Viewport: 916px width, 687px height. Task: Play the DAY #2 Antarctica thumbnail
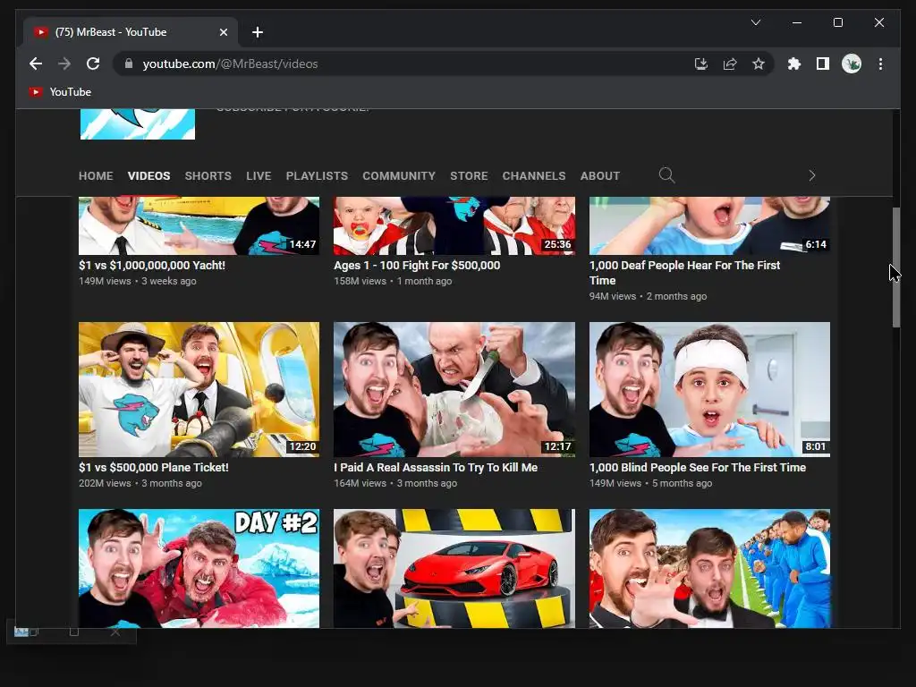click(199, 568)
